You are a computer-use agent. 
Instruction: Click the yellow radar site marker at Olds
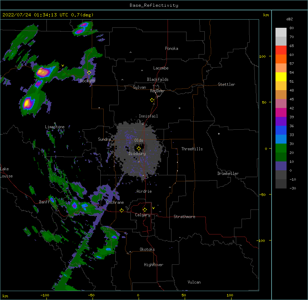point(139,149)
